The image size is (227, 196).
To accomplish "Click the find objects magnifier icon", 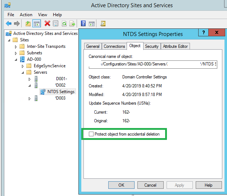I will click(x=103, y=23).
